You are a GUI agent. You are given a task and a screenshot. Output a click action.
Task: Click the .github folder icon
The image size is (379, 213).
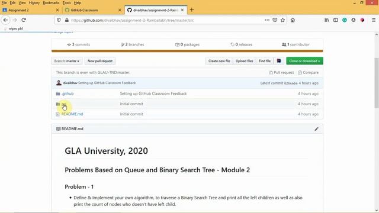[x=58, y=93]
